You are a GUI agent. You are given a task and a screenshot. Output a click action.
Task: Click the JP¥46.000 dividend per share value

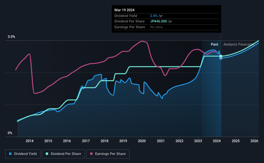coord(159,21)
